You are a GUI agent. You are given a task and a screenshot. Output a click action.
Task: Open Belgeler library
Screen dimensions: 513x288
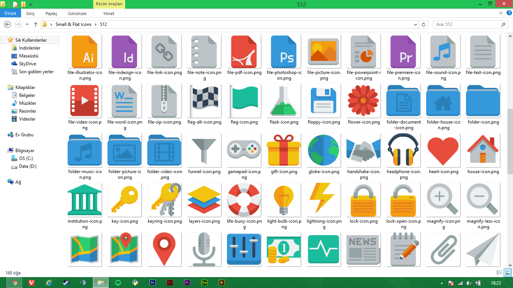[27, 95]
